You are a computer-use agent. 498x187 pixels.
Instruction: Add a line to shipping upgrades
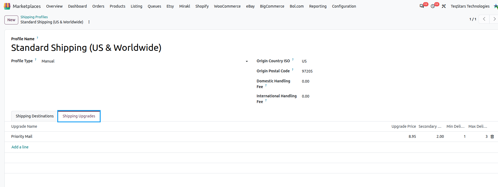[x=20, y=147]
